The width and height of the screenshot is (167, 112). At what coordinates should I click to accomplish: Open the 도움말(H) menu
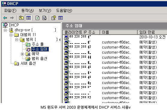pos(64,10)
